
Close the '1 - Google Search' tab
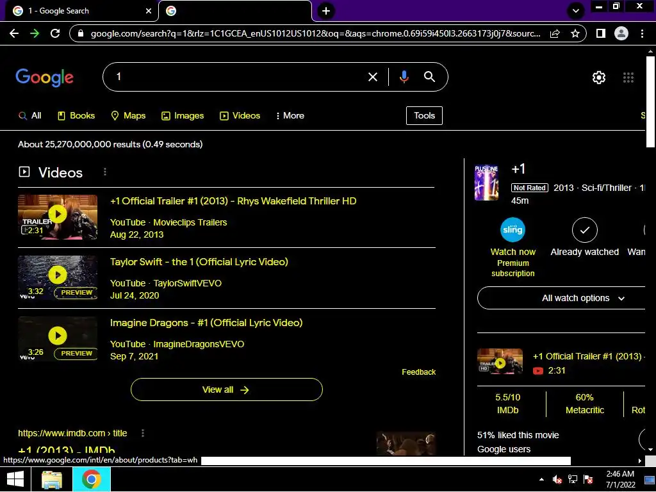pos(148,11)
